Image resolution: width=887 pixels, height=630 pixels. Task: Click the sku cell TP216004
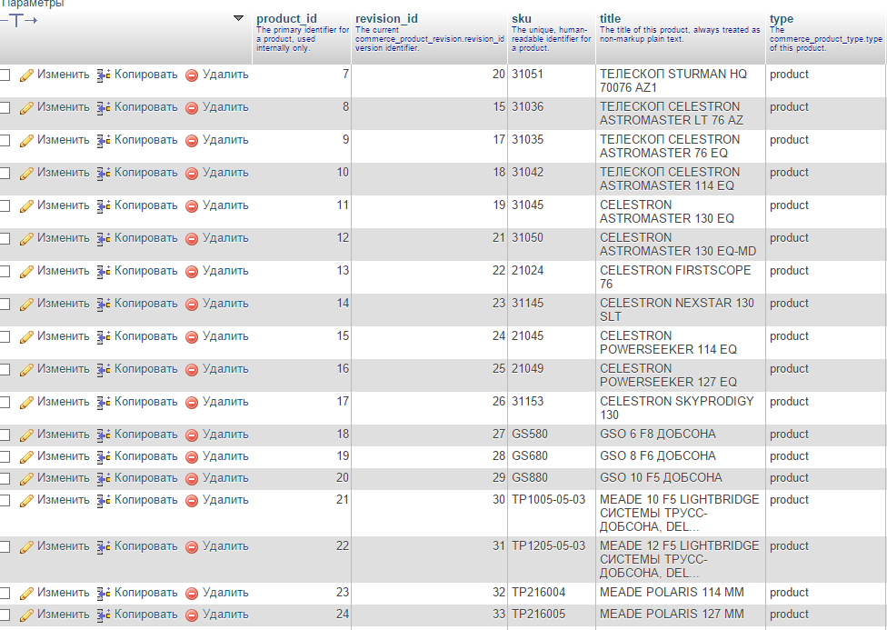click(x=539, y=593)
